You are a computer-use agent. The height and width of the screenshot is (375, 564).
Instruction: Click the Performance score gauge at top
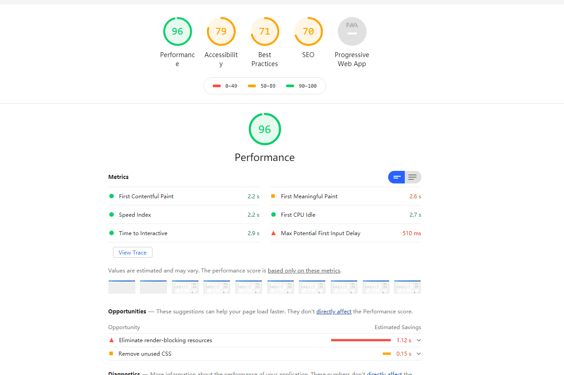(177, 31)
